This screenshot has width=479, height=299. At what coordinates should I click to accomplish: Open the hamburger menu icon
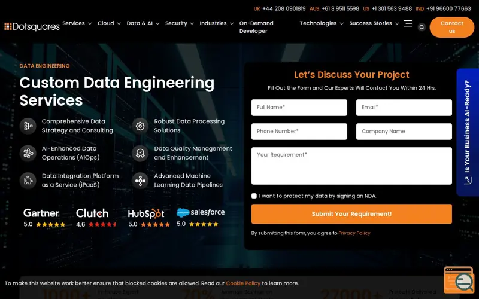(408, 23)
